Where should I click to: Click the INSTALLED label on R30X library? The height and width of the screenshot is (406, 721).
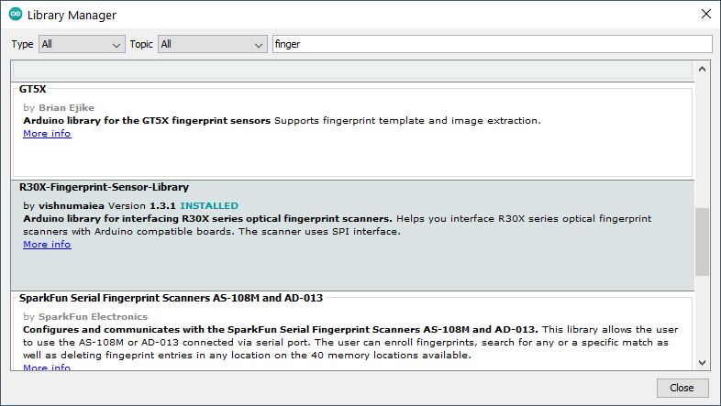click(x=209, y=206)
